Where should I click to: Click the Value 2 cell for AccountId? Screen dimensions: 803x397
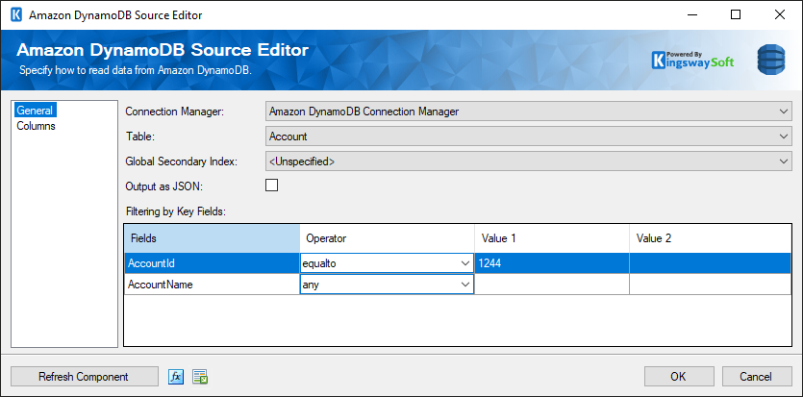[x=711, y=263]
